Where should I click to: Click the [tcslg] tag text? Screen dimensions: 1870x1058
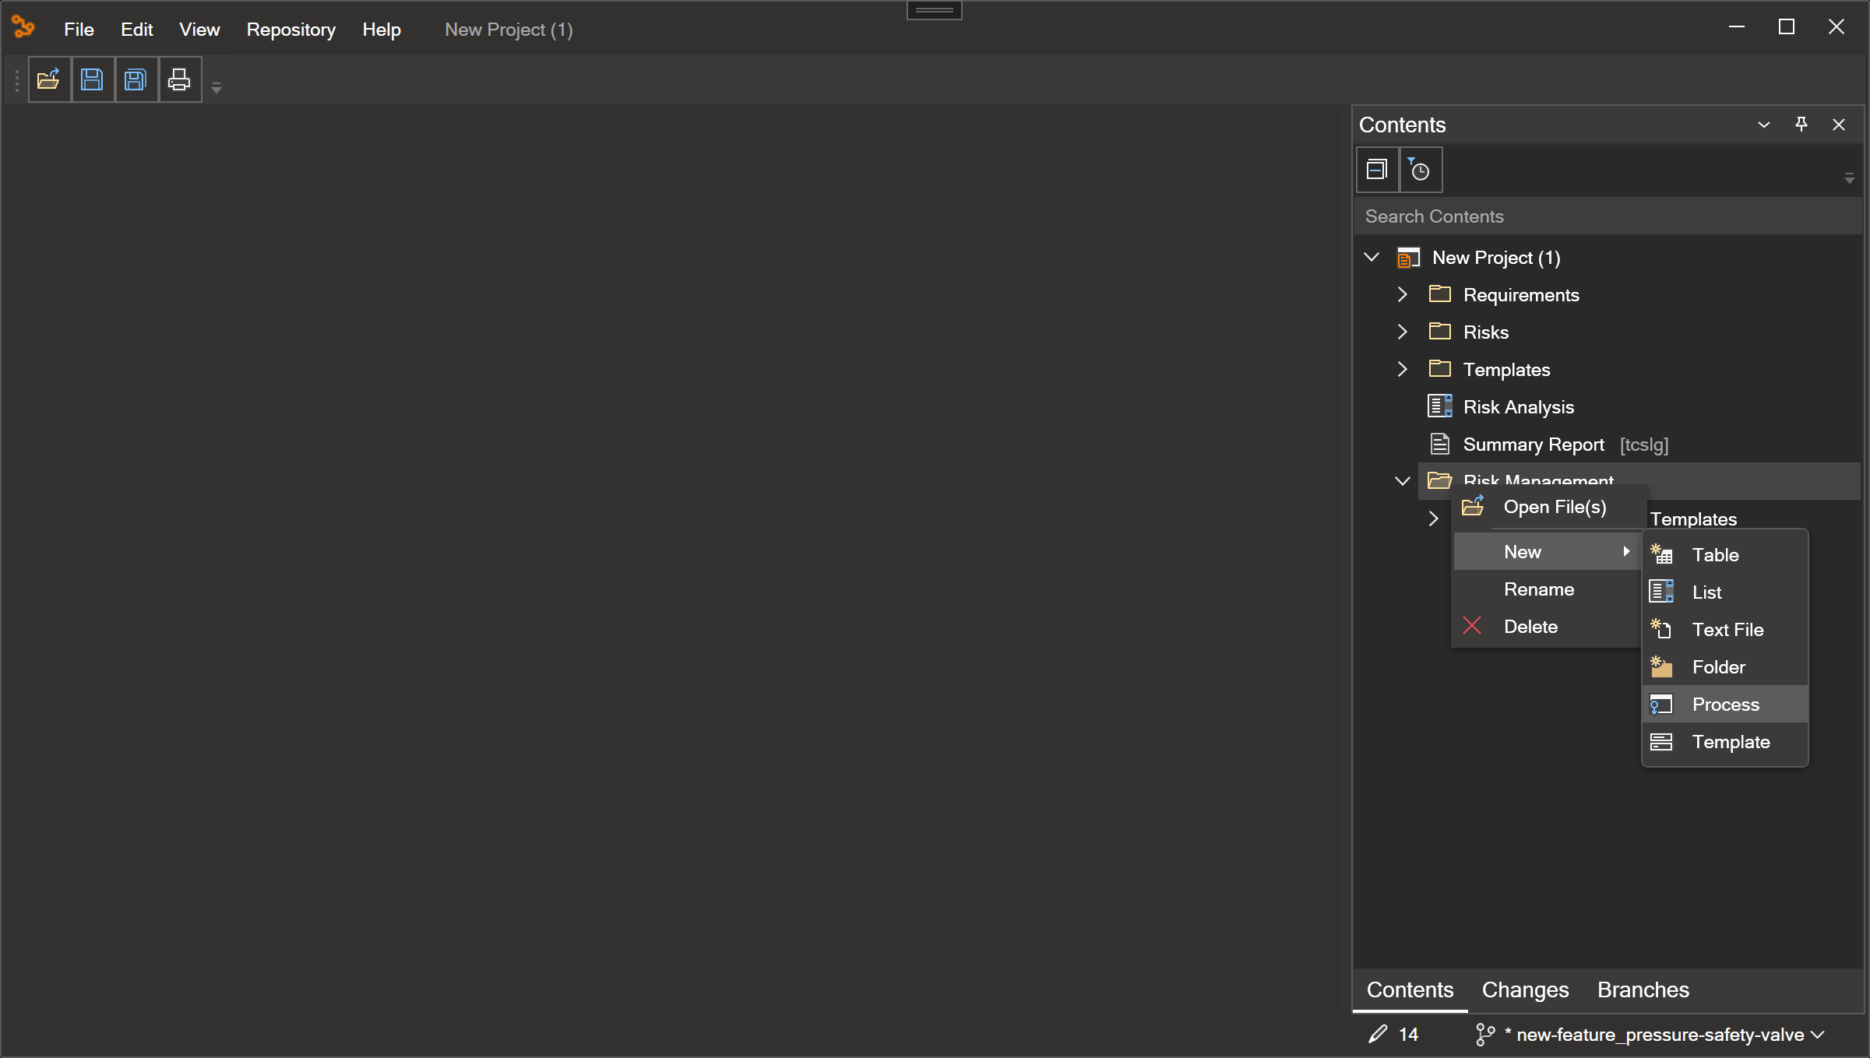[1644, 445]
